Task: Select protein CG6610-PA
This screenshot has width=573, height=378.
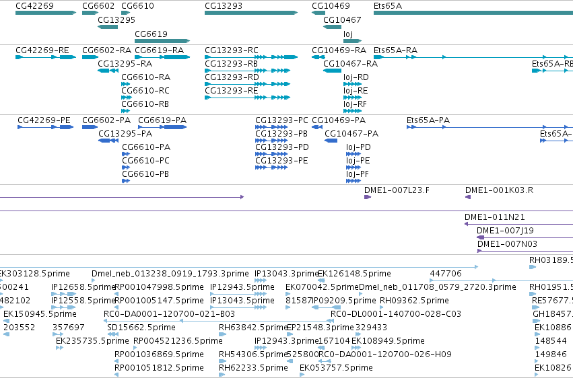Action: point(146,147)
